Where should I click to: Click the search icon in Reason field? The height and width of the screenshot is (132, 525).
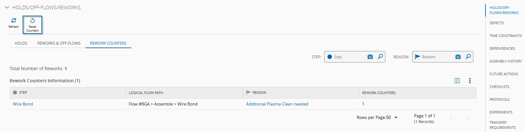click(x=468, y=56)
